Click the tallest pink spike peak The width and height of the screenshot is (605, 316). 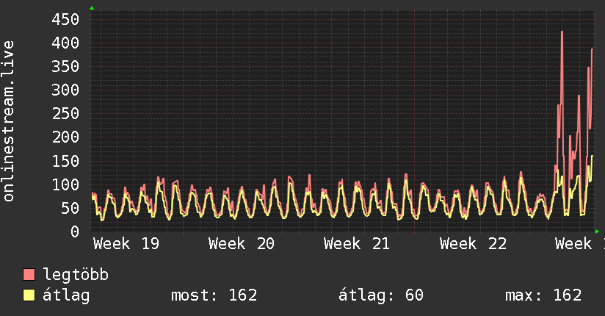pos(562,32)
